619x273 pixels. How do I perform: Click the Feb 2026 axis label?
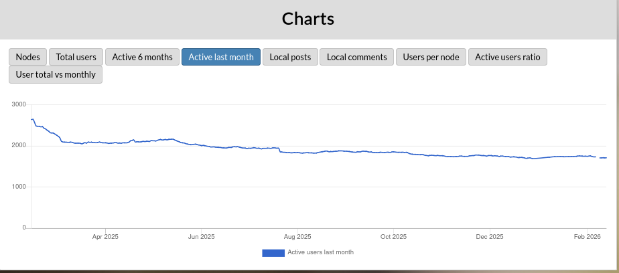tap(586, 237)
